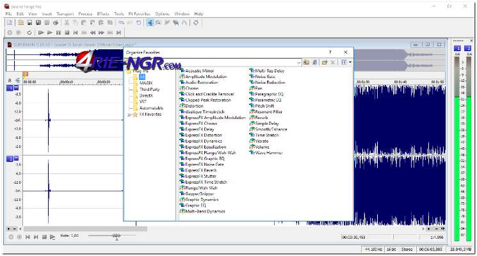Viewport: 477px width, 256px height.
Task: Click Pause in the transport toolbar
Action: coord(58,33)
